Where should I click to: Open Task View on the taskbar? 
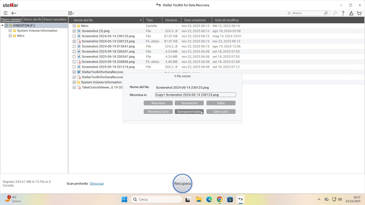click(x=188, y=199)
